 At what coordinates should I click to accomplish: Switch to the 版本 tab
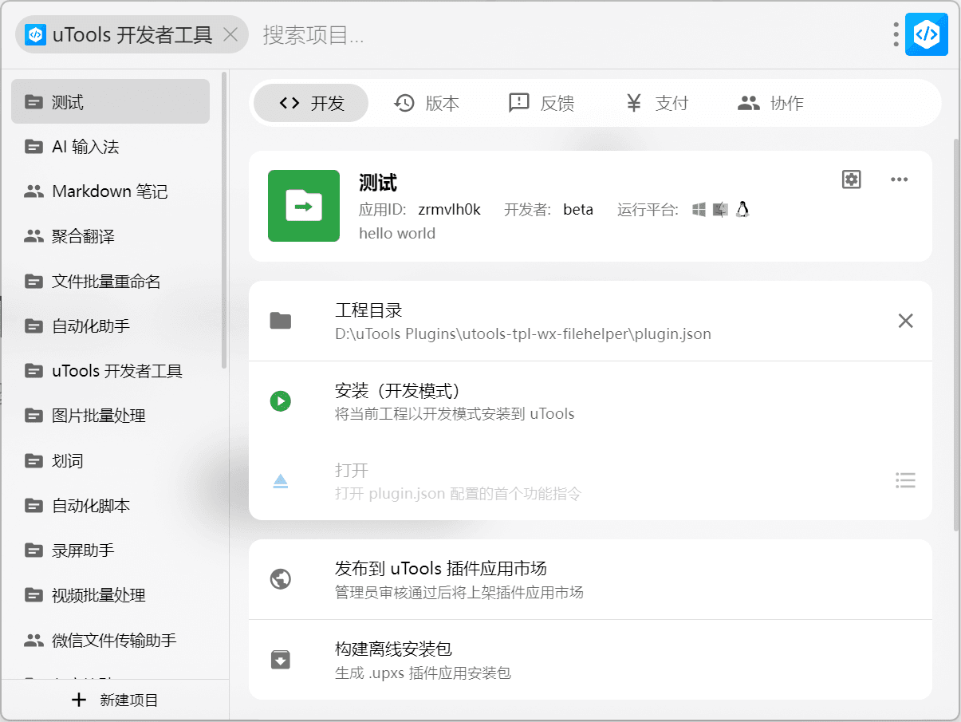coord(427,103)
